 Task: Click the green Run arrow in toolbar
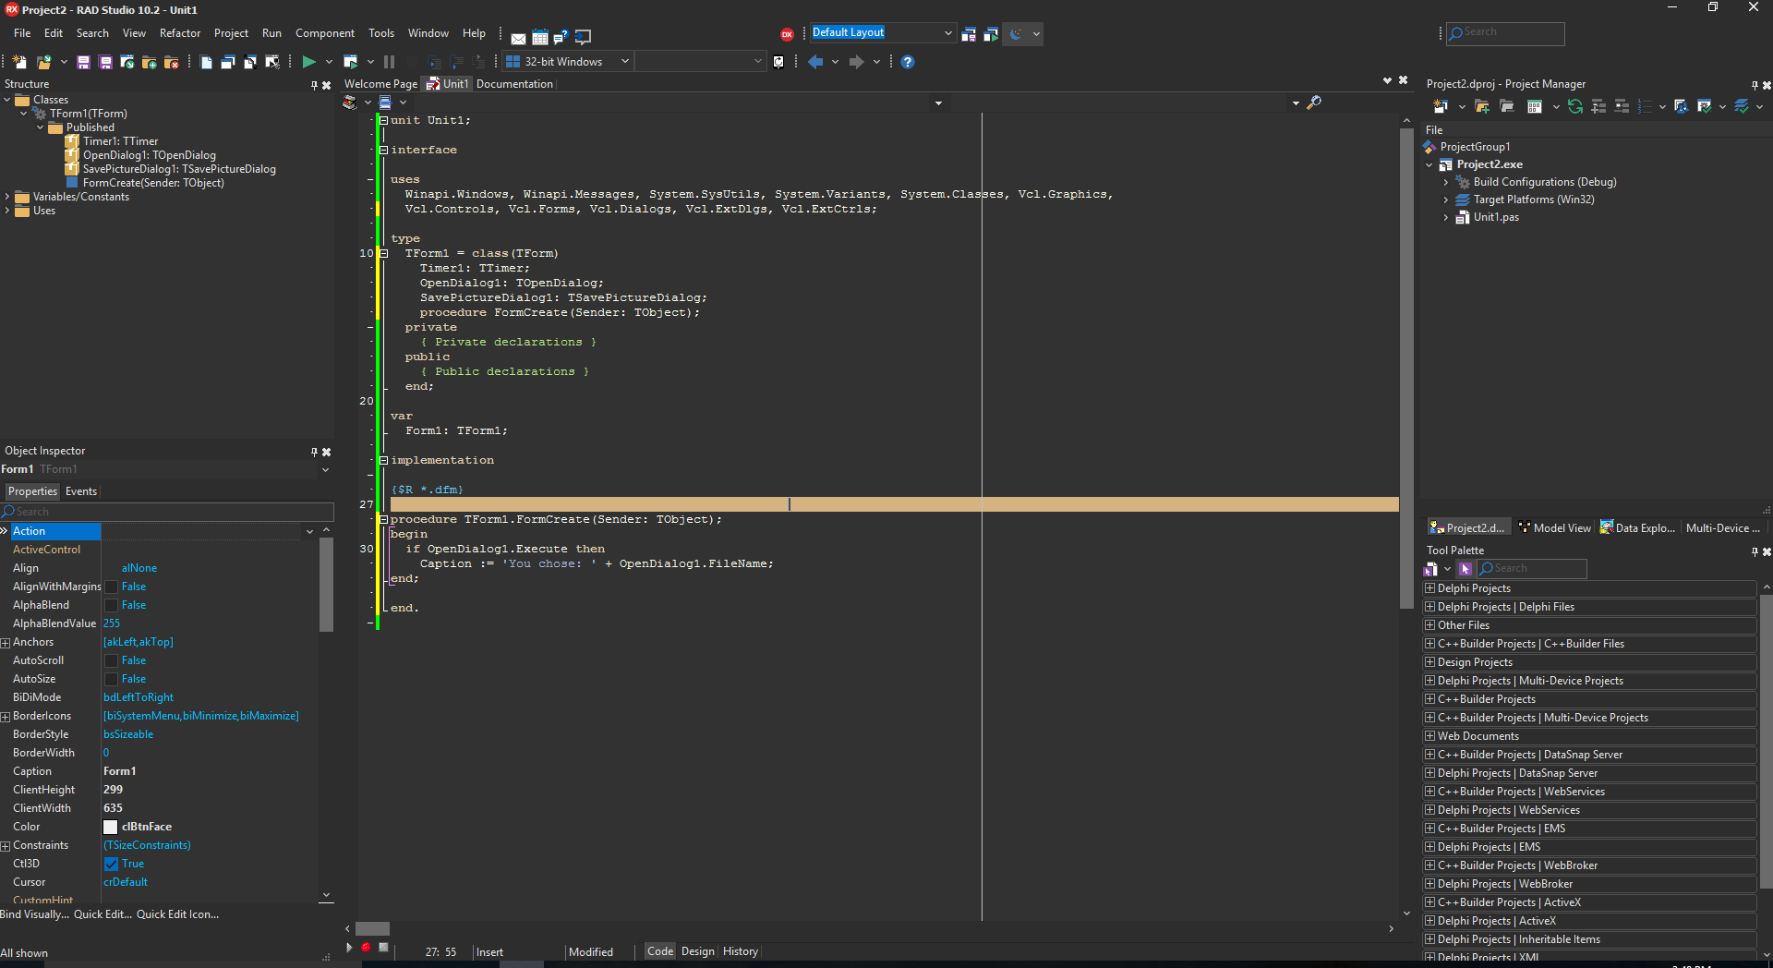tap(308, 62)
